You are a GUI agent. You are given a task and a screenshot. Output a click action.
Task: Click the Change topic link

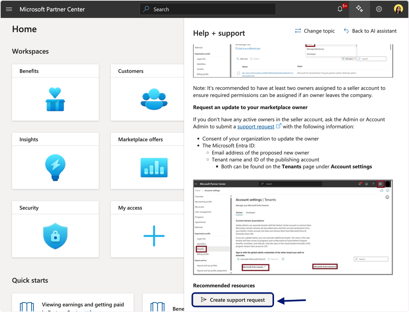pos(315,31)
